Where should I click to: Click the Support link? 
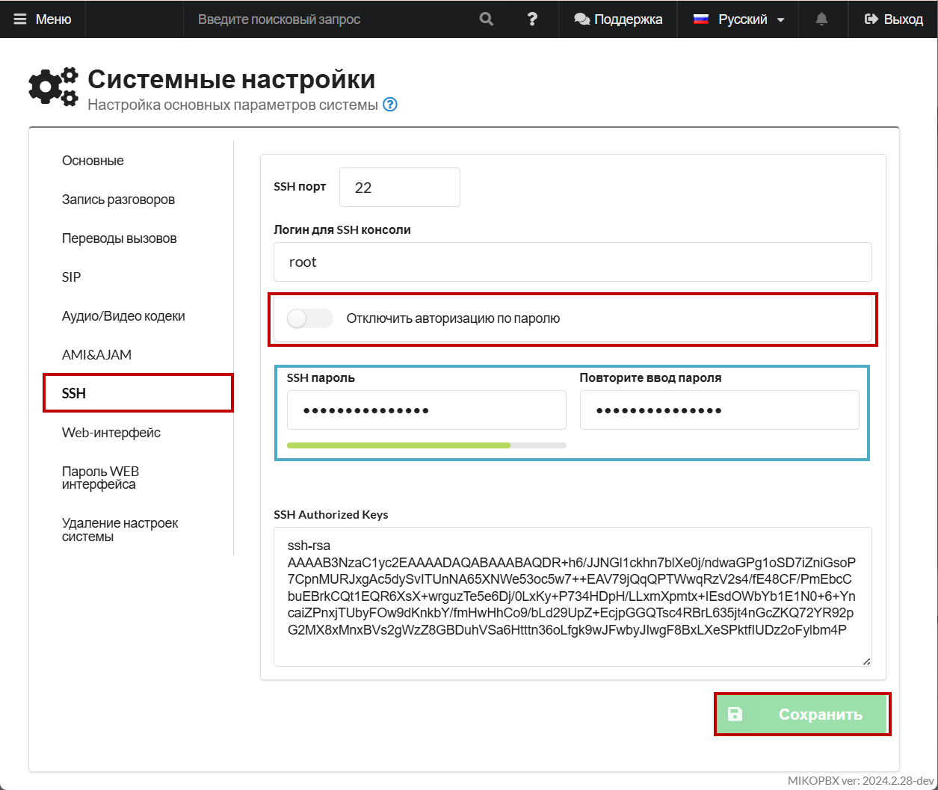618,19
